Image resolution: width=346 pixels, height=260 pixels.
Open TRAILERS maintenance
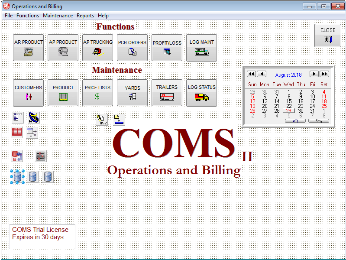click(x=167, y=93)
